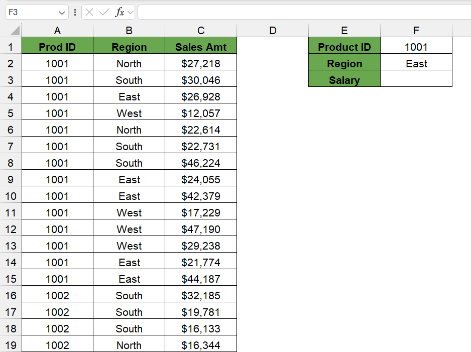Select column B header
The width and height of the screenshot is (471, 352).
tap(129, 31)
